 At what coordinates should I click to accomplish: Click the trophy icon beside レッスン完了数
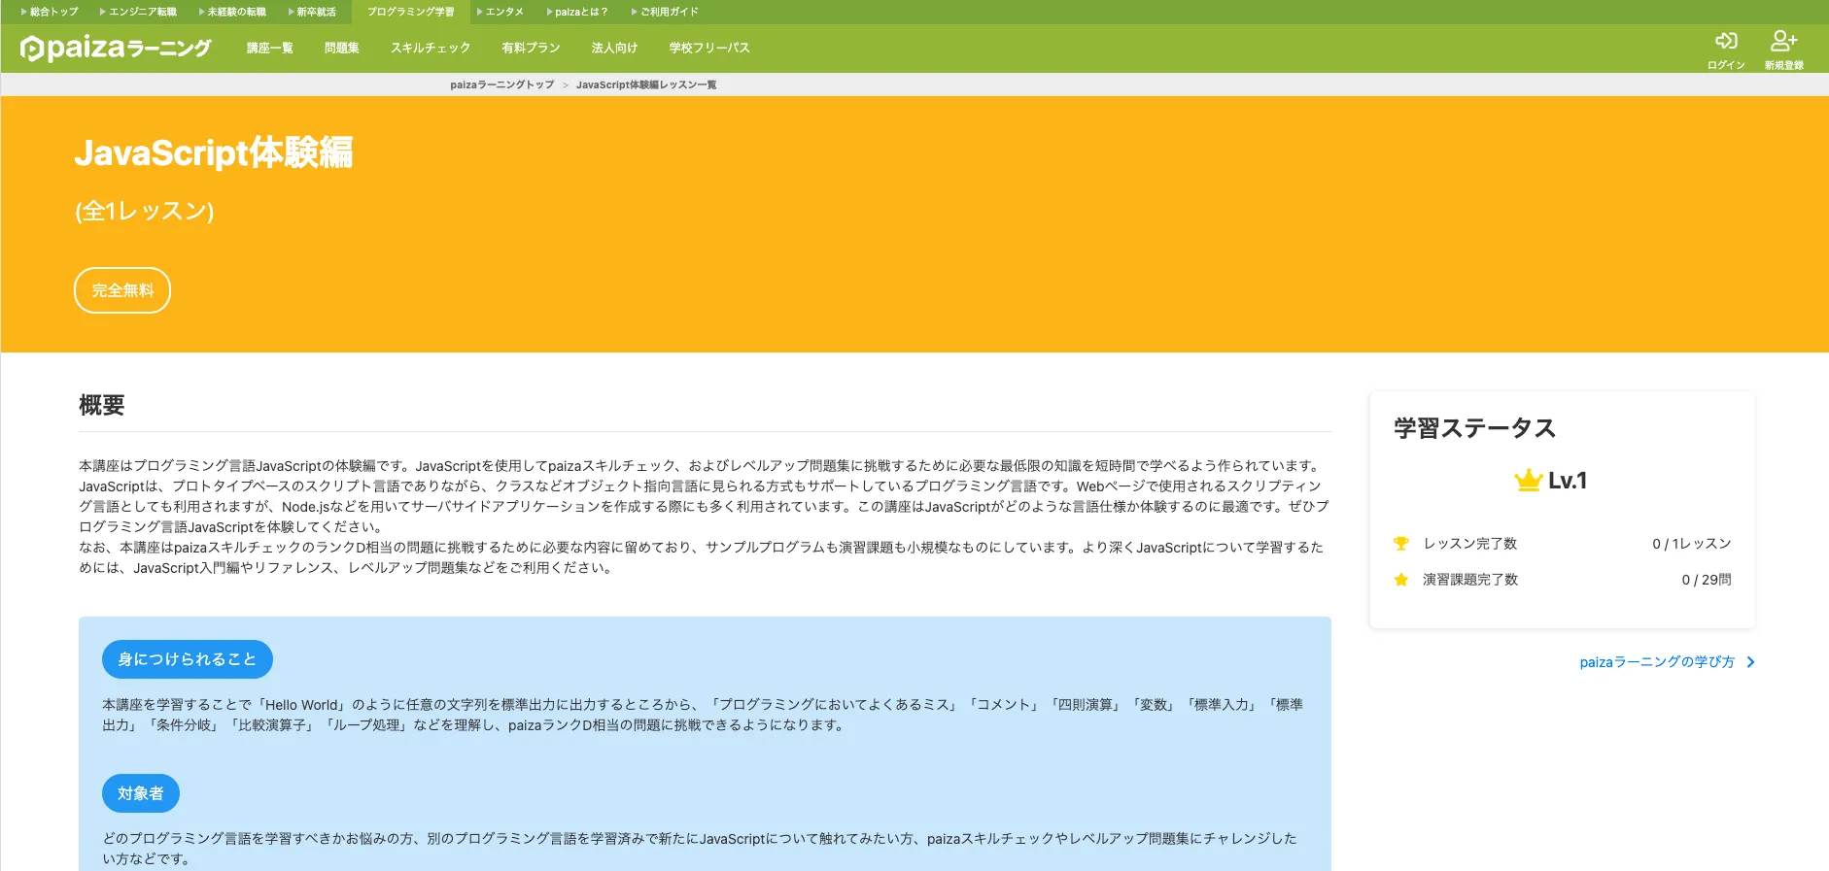(1400, 544)
